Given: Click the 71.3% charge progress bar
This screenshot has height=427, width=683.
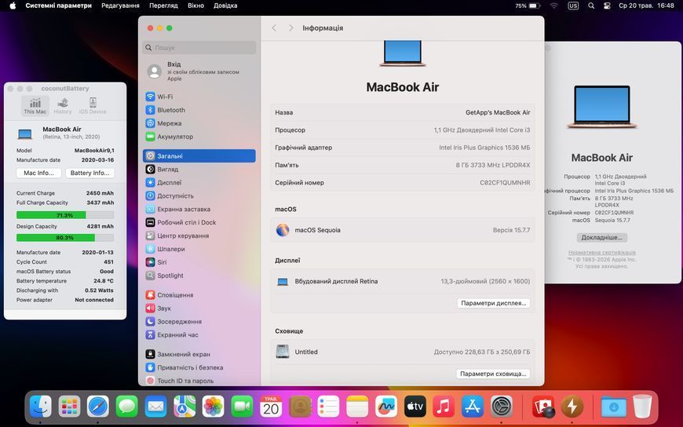Looking at the screenshot, I should pos(65,215).
